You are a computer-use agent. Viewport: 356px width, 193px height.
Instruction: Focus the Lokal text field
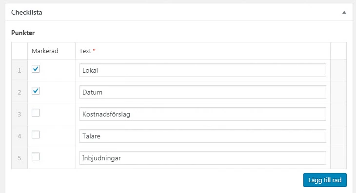tap(203, 70)
